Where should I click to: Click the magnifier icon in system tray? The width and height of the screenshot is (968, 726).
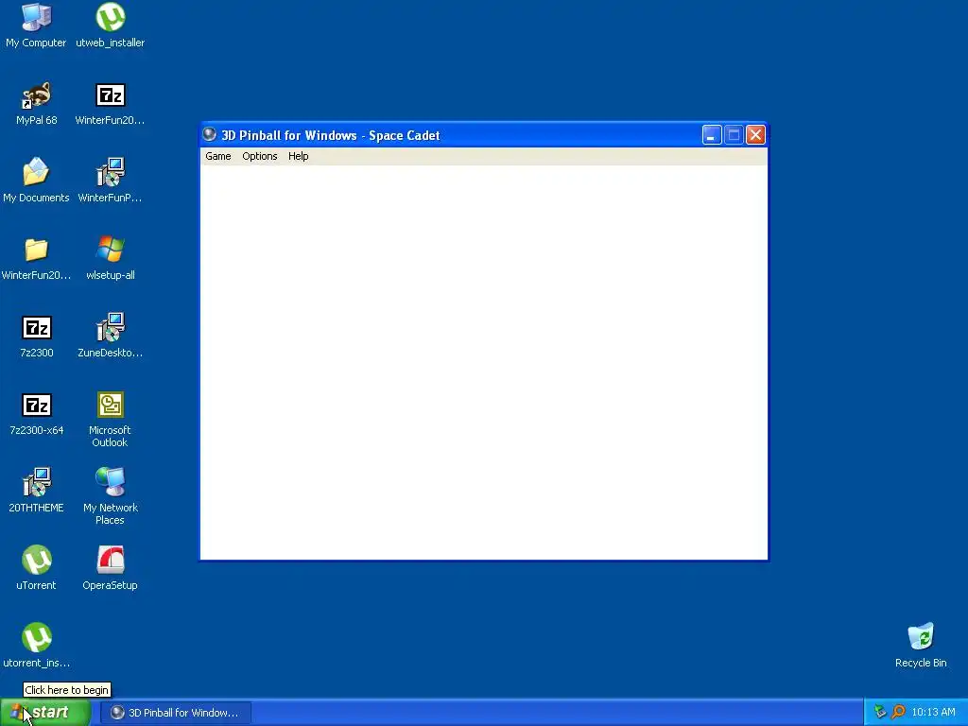click(898, 712)
